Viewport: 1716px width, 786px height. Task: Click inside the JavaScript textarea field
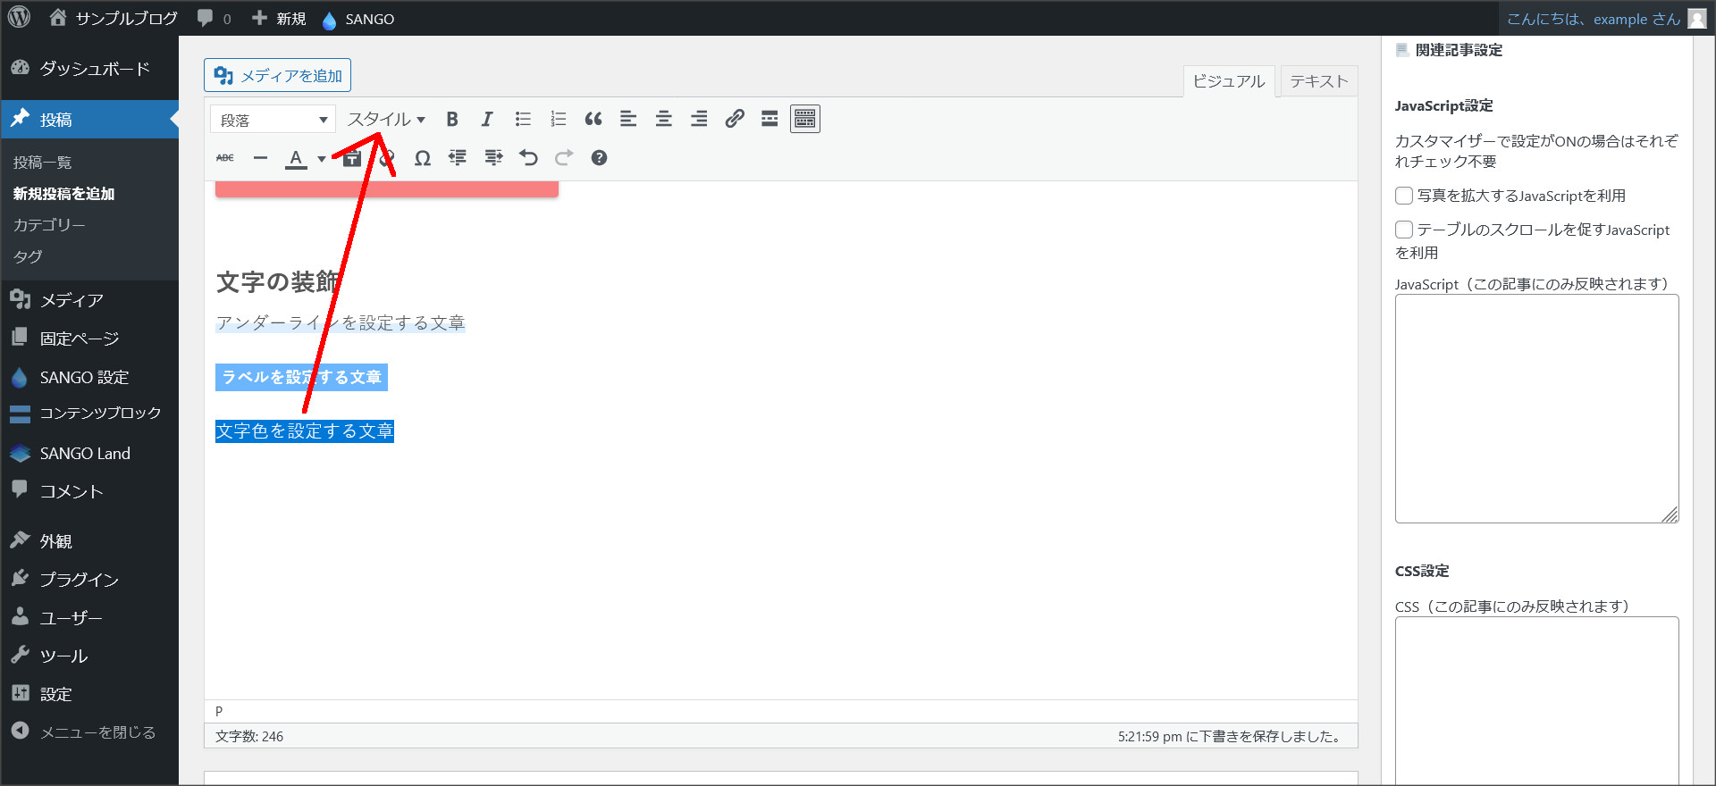[1535, 408]
